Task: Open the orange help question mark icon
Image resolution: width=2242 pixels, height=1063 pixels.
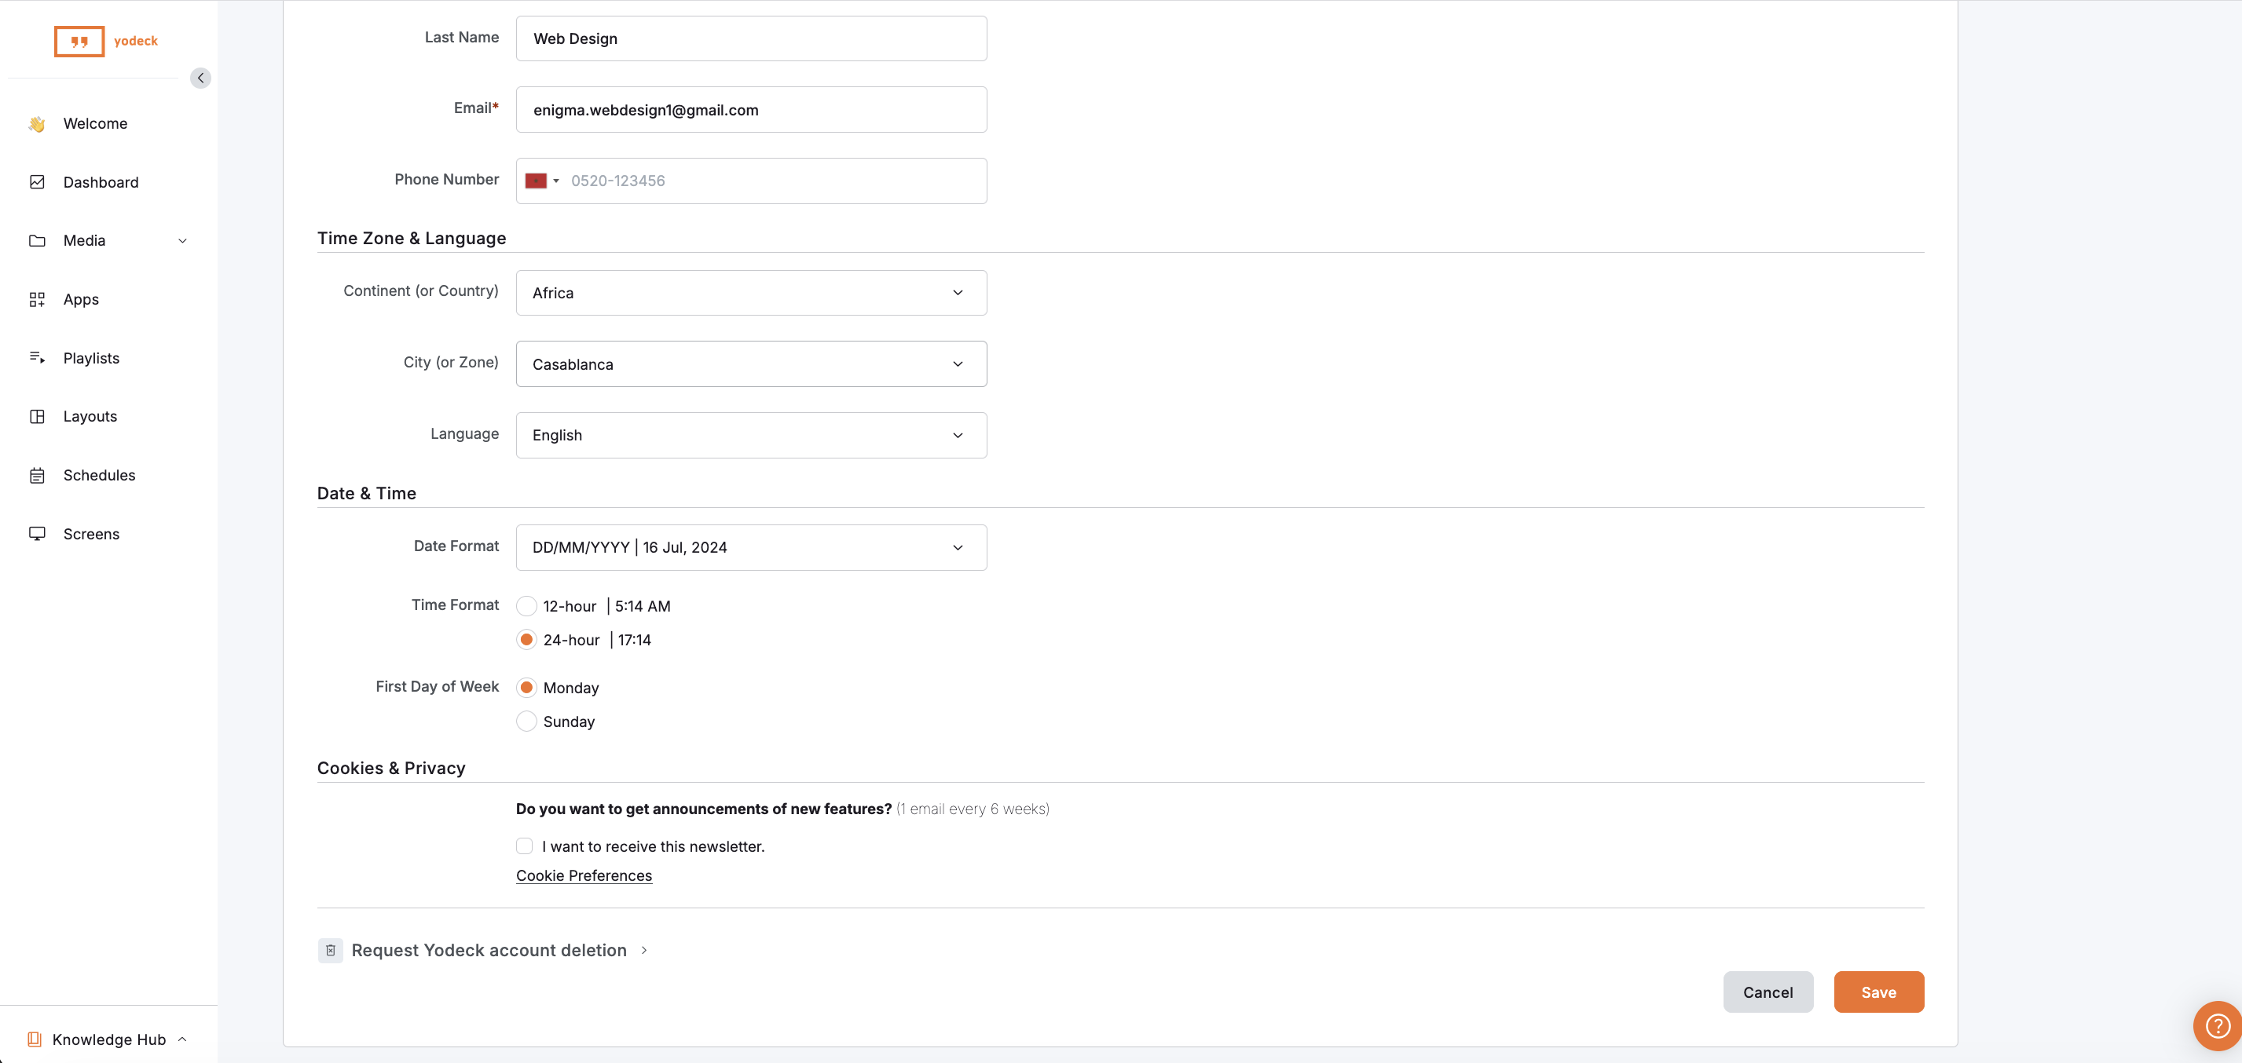Action: [2217, 1025]
